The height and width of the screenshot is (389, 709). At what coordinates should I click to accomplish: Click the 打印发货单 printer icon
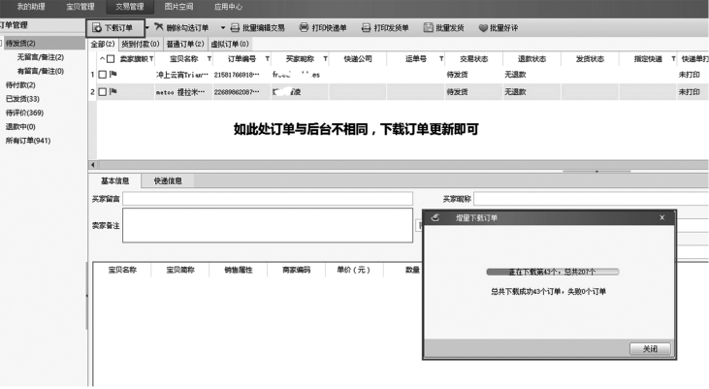pyautogui.click(x=367, y=28)
